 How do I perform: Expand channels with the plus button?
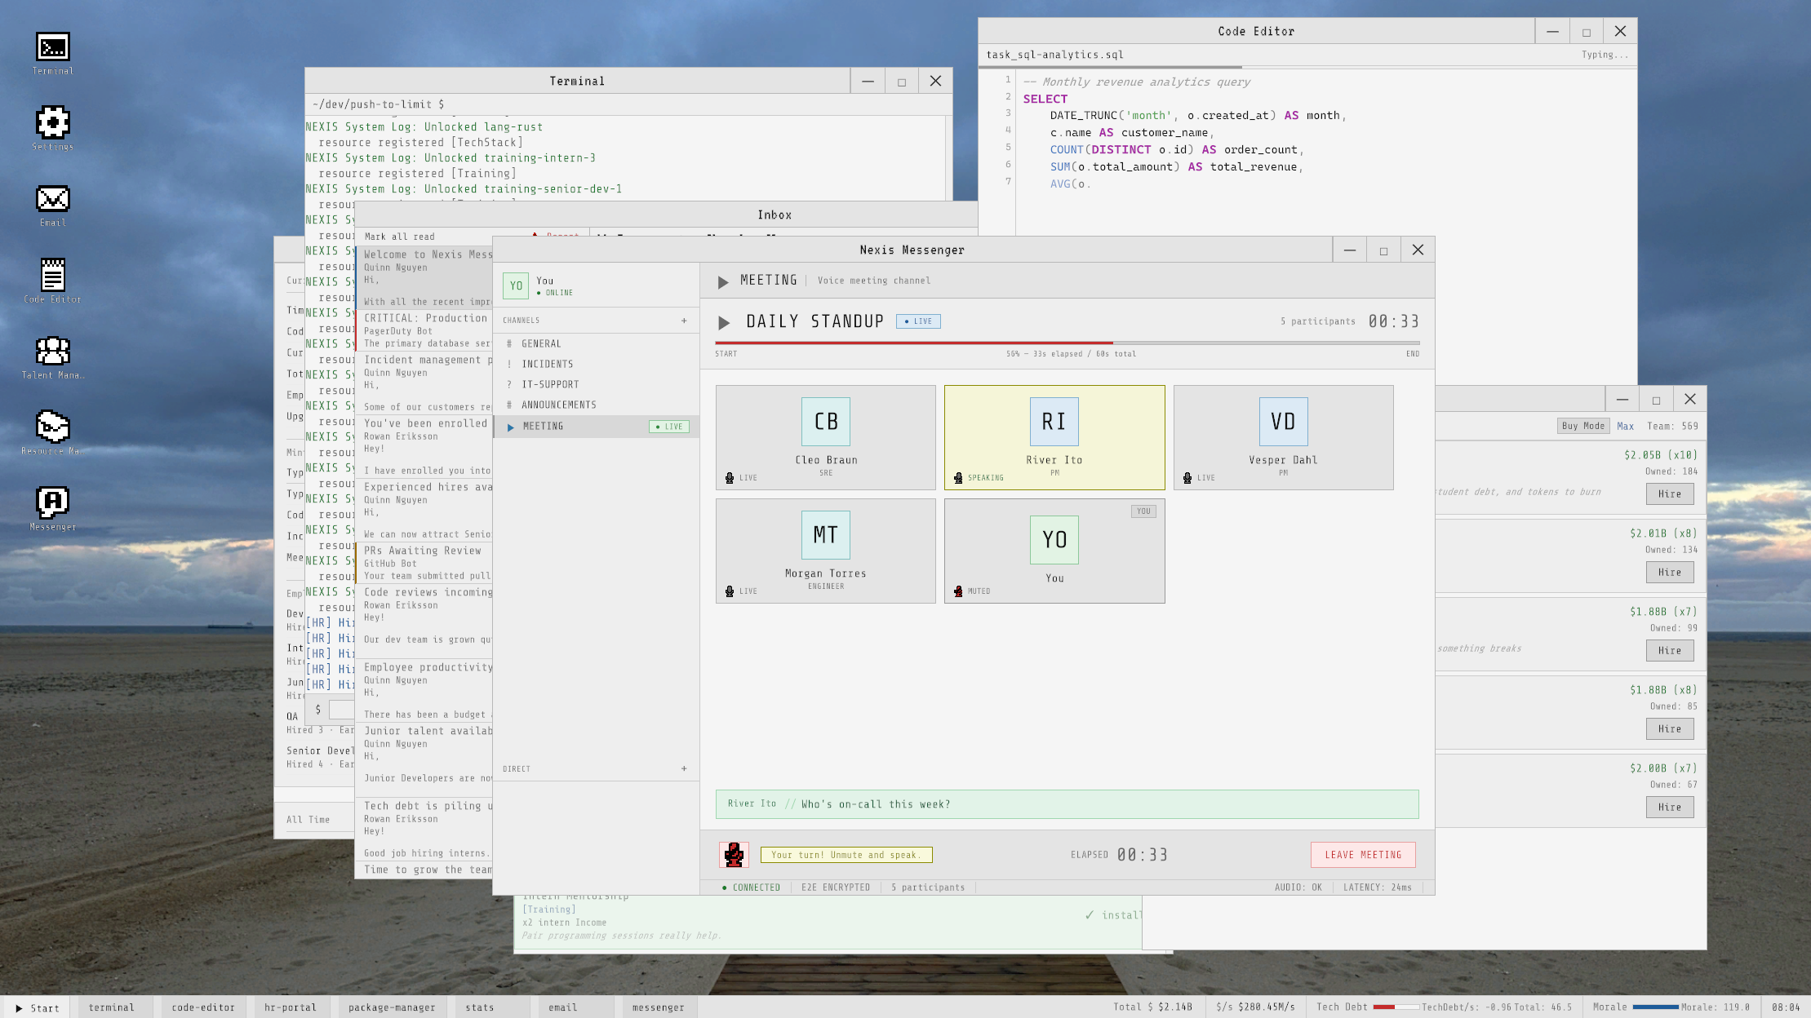tap(684, 321)
